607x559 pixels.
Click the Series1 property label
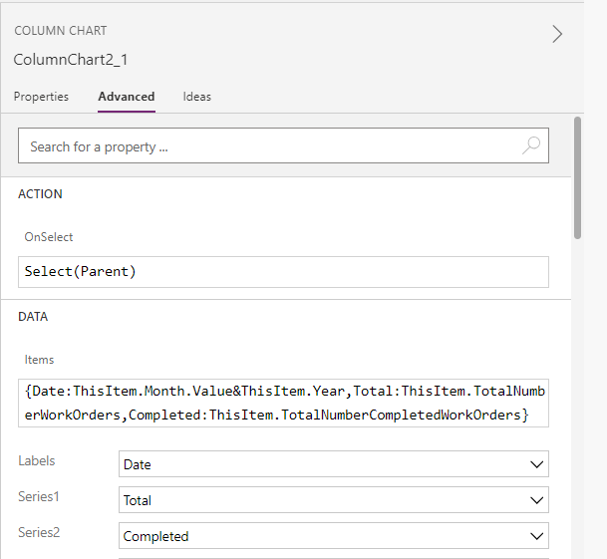click(x=39, y=496)
